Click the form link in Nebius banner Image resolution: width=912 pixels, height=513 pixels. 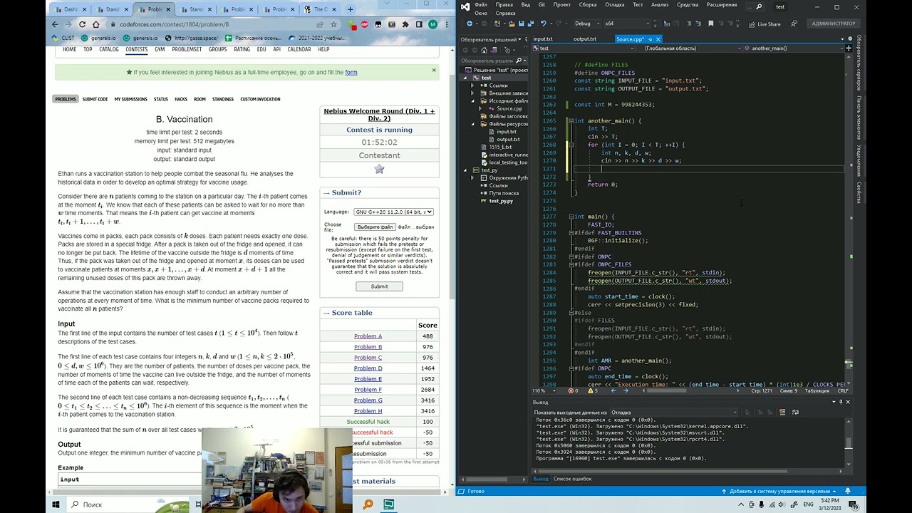(x=351, y=72)
